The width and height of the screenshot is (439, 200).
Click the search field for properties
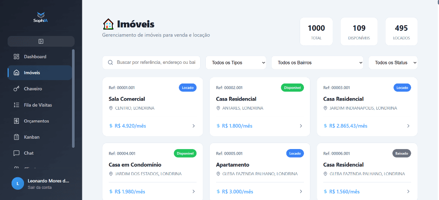coord(156,63)
